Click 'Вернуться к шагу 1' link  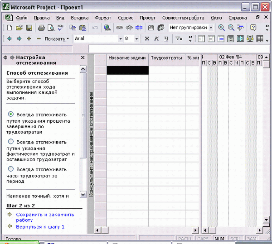40,227
